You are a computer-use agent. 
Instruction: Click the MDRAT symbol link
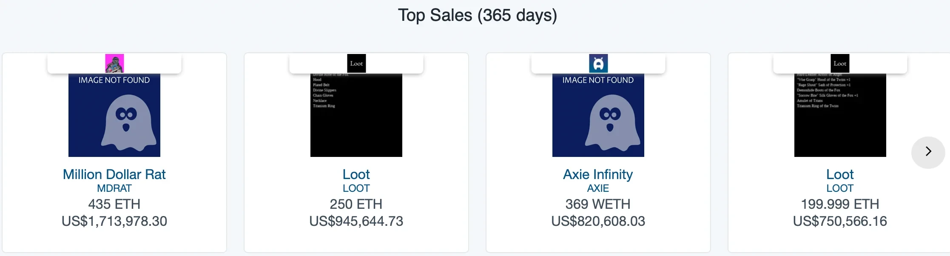(x=114, y=188)
